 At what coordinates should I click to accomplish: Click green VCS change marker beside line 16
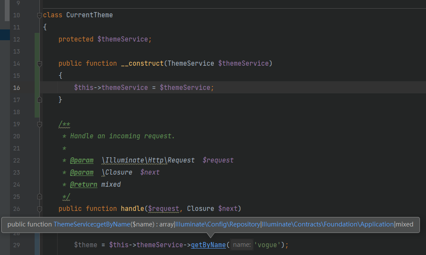37,88
